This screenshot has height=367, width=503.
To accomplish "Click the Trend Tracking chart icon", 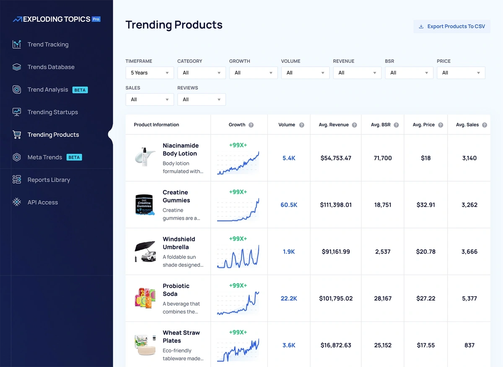I will (x=17, y=44).
